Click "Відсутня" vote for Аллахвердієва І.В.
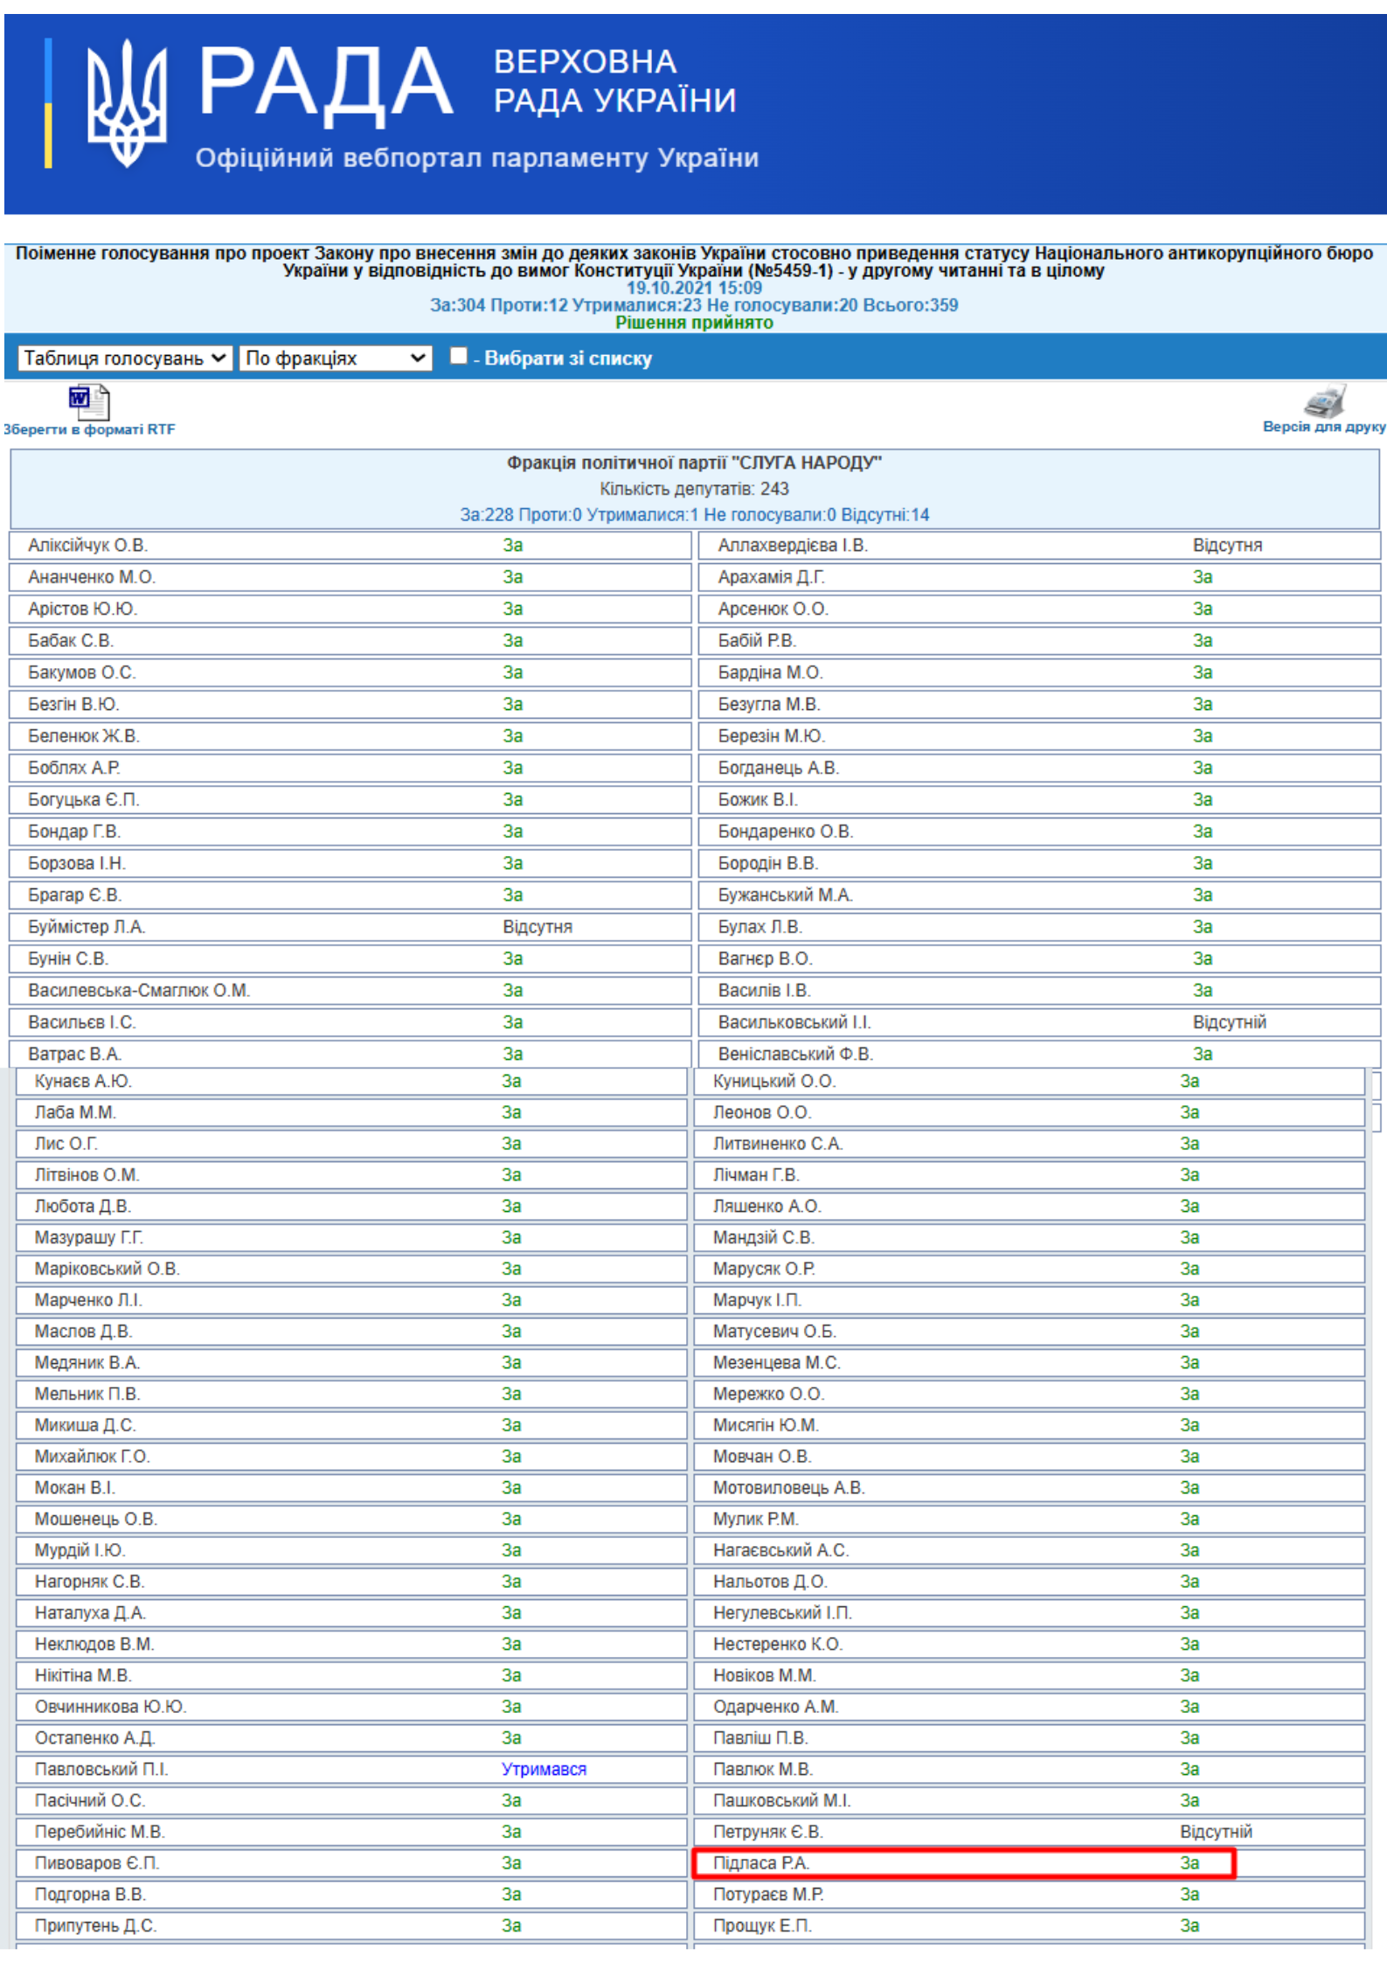Viewport: 1387px width, 1963px height. [x=1227, y=546]
